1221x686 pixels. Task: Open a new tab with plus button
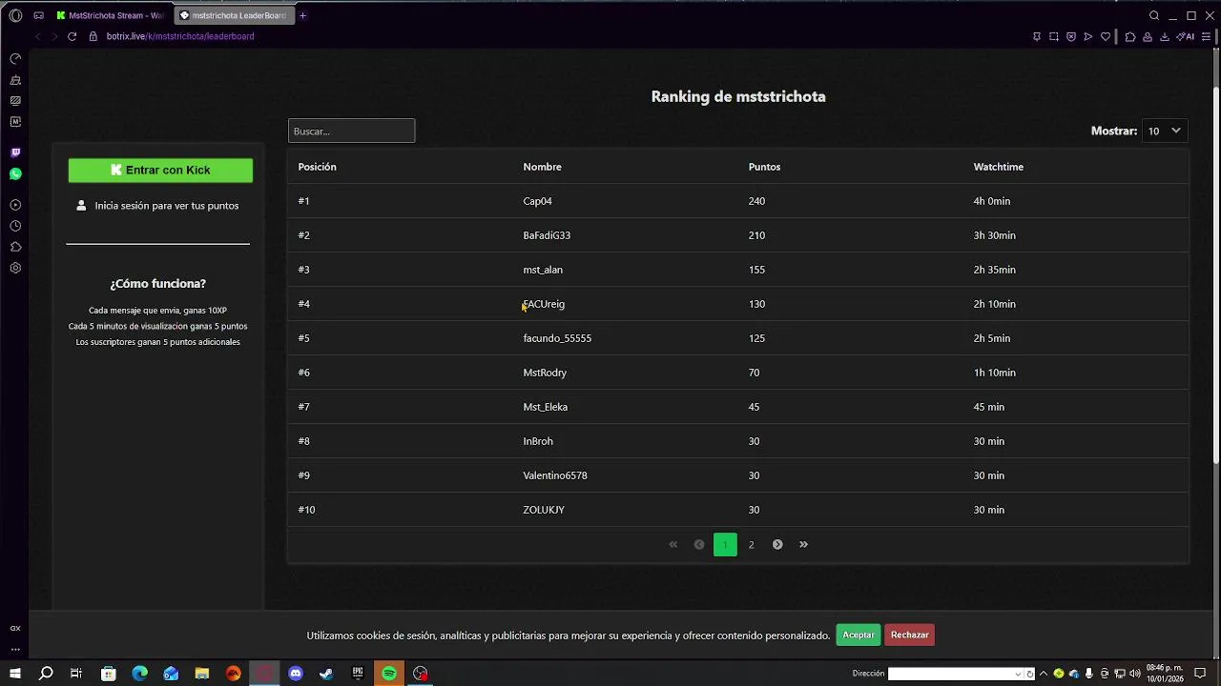tap(303, 15)
